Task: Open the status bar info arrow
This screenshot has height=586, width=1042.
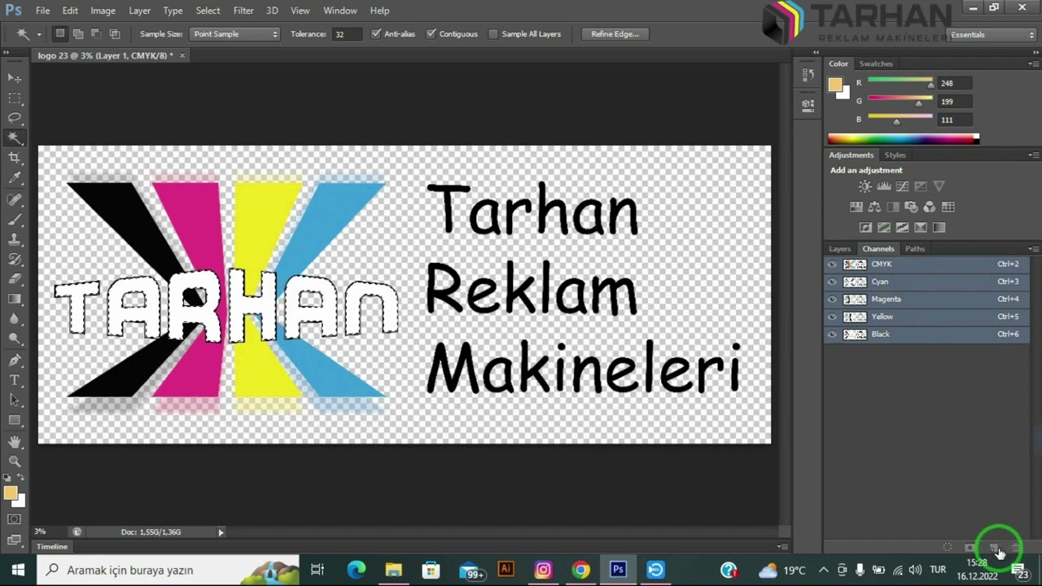Action: (x=221, y=532)
